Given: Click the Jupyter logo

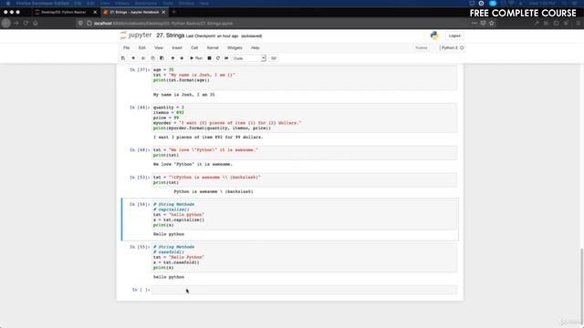Looking at the screenshot, I should coord(136,36).
